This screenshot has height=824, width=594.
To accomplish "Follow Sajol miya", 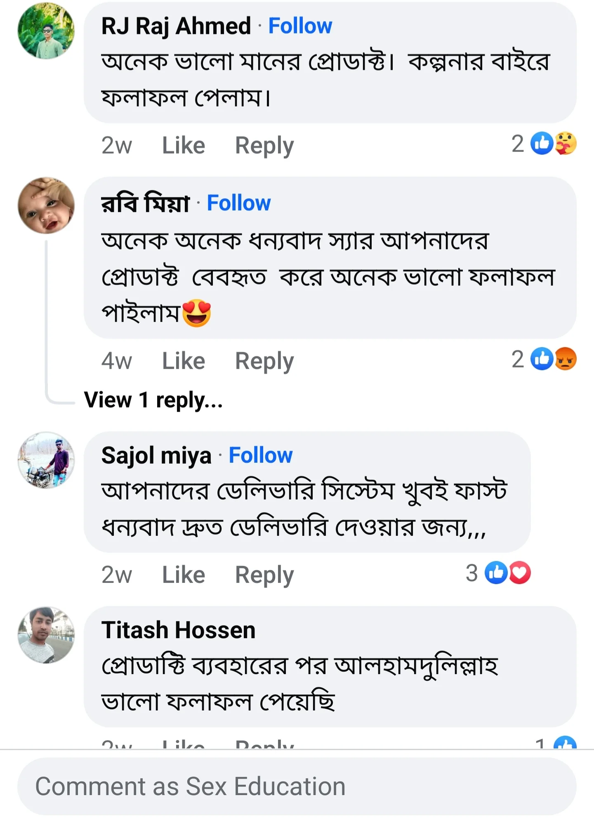I will pyautogui.click(x=260, y=455).
